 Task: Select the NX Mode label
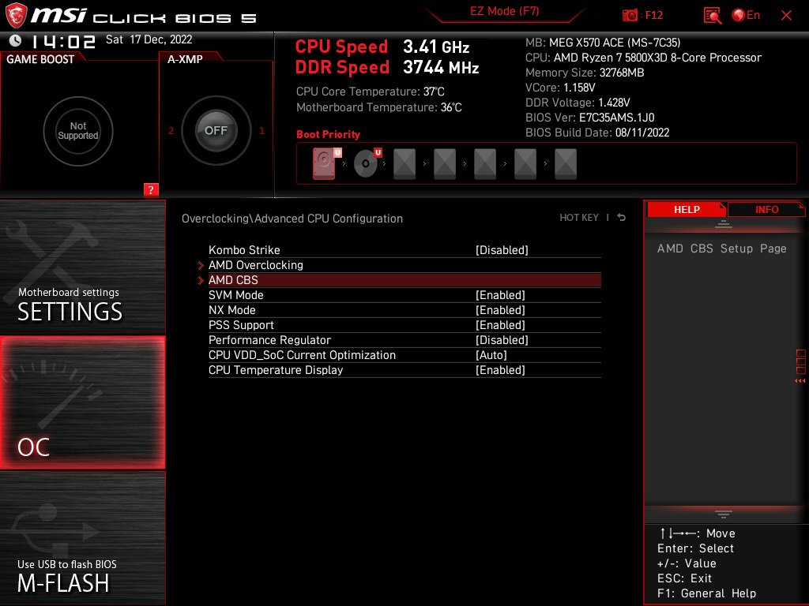pos(231,309)
